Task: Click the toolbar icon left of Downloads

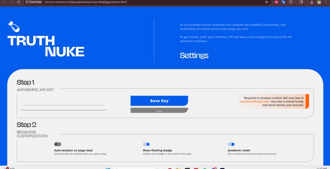Action: click(x=301, y=2)
